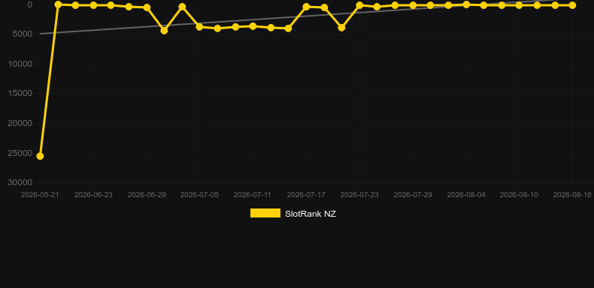Click the 2026-07-17 axis date label

point(306,195)
